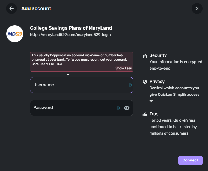The height and width of the screenshot is (171, 208).
Task: Click the Privacy shield icon
Action: (x=145, y=82)
